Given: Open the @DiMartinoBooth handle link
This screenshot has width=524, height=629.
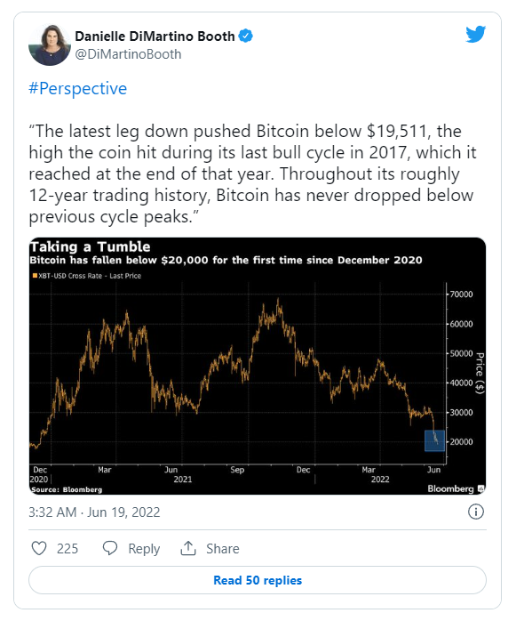Looking at the screenshot, I should pos(128,54).
